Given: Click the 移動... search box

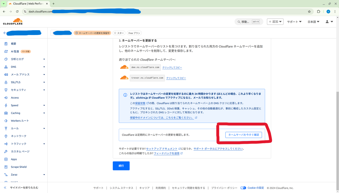Looking at the screenshot, I should (249, 22).
